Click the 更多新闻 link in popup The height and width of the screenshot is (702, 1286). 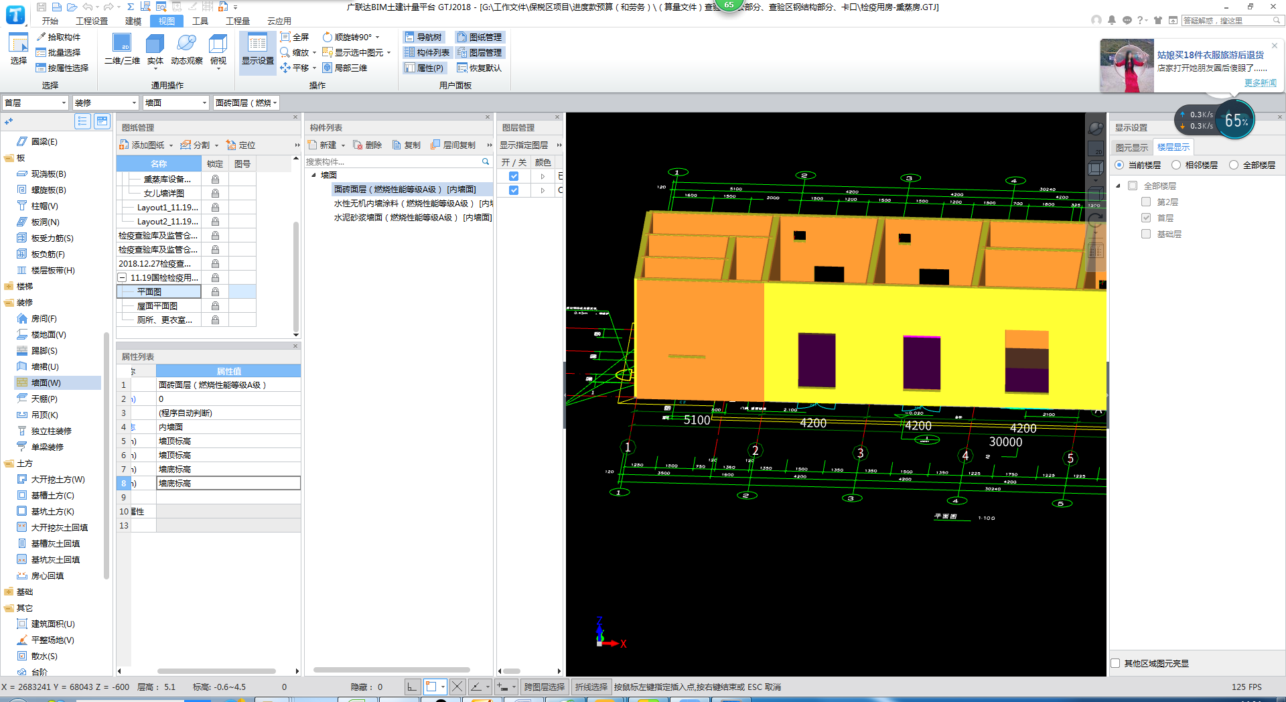(x=1261, y=82)
